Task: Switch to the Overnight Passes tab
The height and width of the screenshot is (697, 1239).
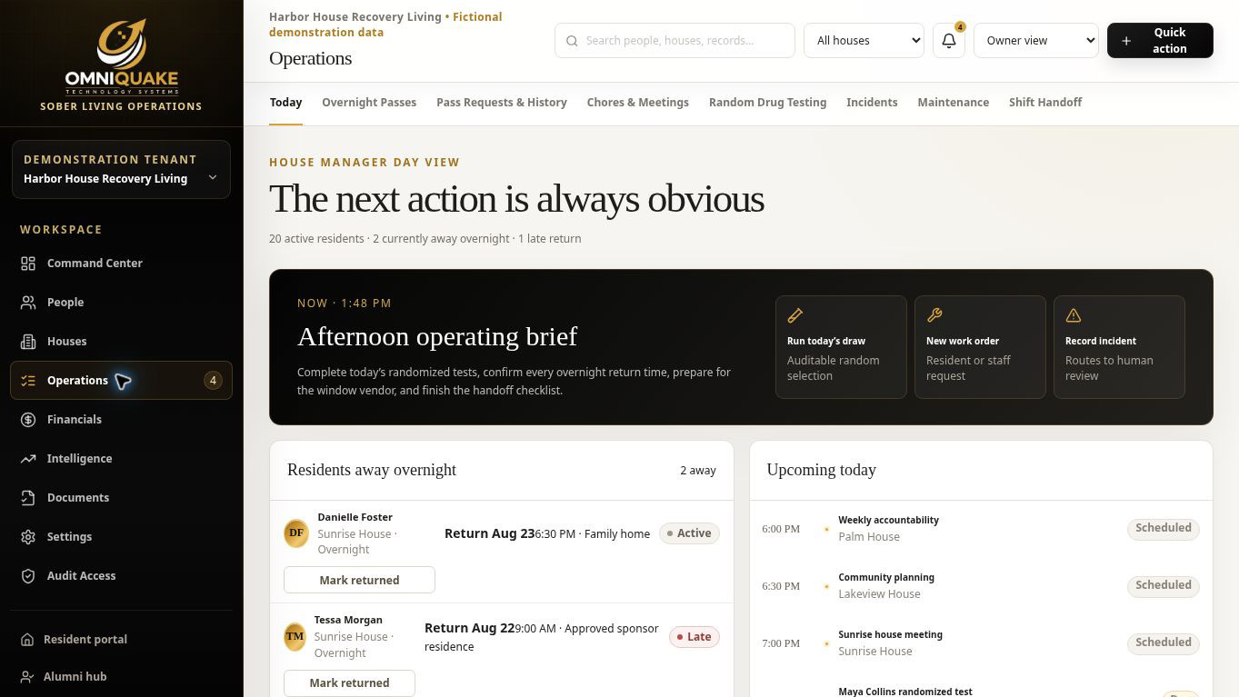Action: point(369,103)
